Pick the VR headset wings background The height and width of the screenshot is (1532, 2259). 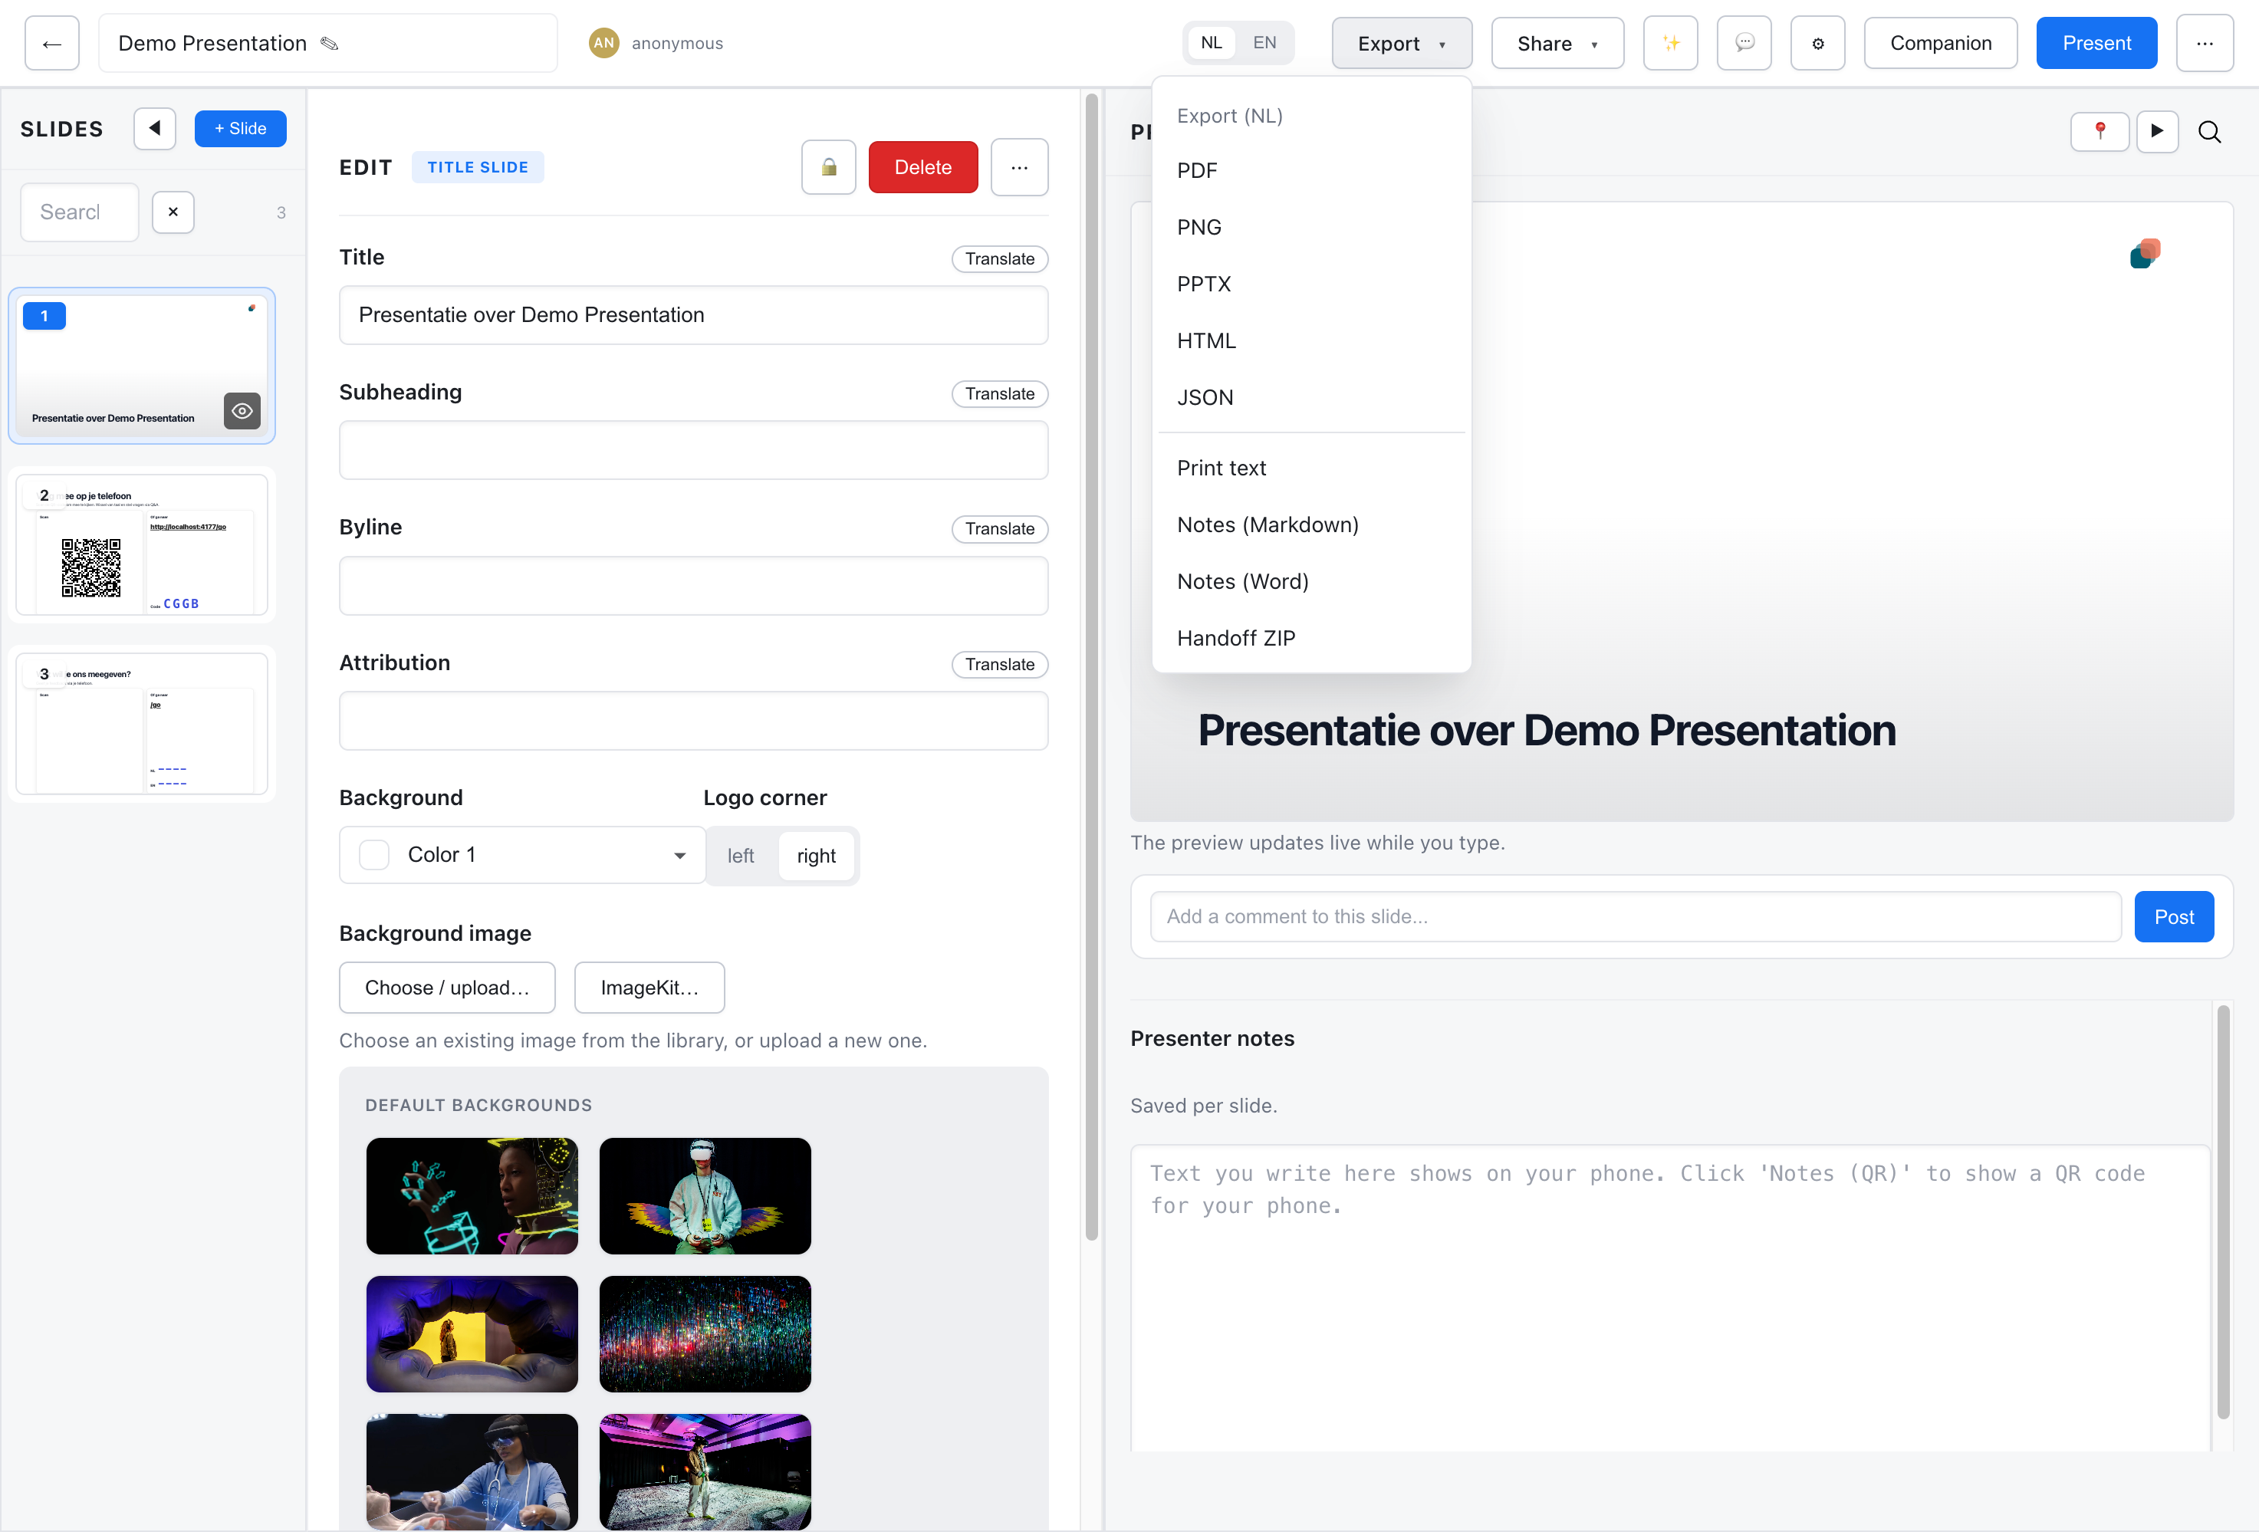click(705, 1197)
